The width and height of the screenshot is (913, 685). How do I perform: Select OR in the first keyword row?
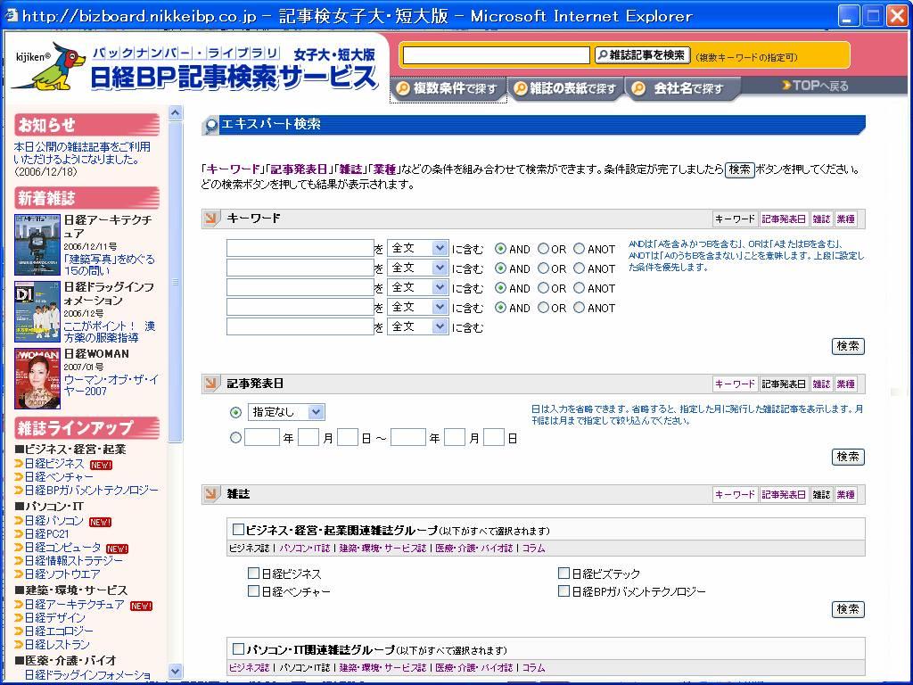[x=543, y=249]
